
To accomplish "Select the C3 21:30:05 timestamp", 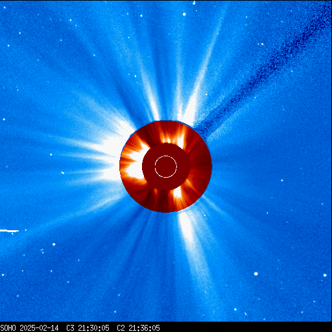I will pyautogui.click(x=88, y=328).
